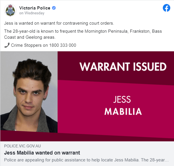Image resolution: width=174 pixels, height=166 pixels.
Task: Click the 'Crime Stoppers on' text
Action: pos(29,45)
